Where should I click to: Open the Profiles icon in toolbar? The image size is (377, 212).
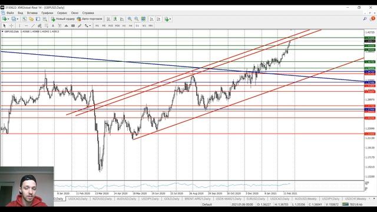14,19
